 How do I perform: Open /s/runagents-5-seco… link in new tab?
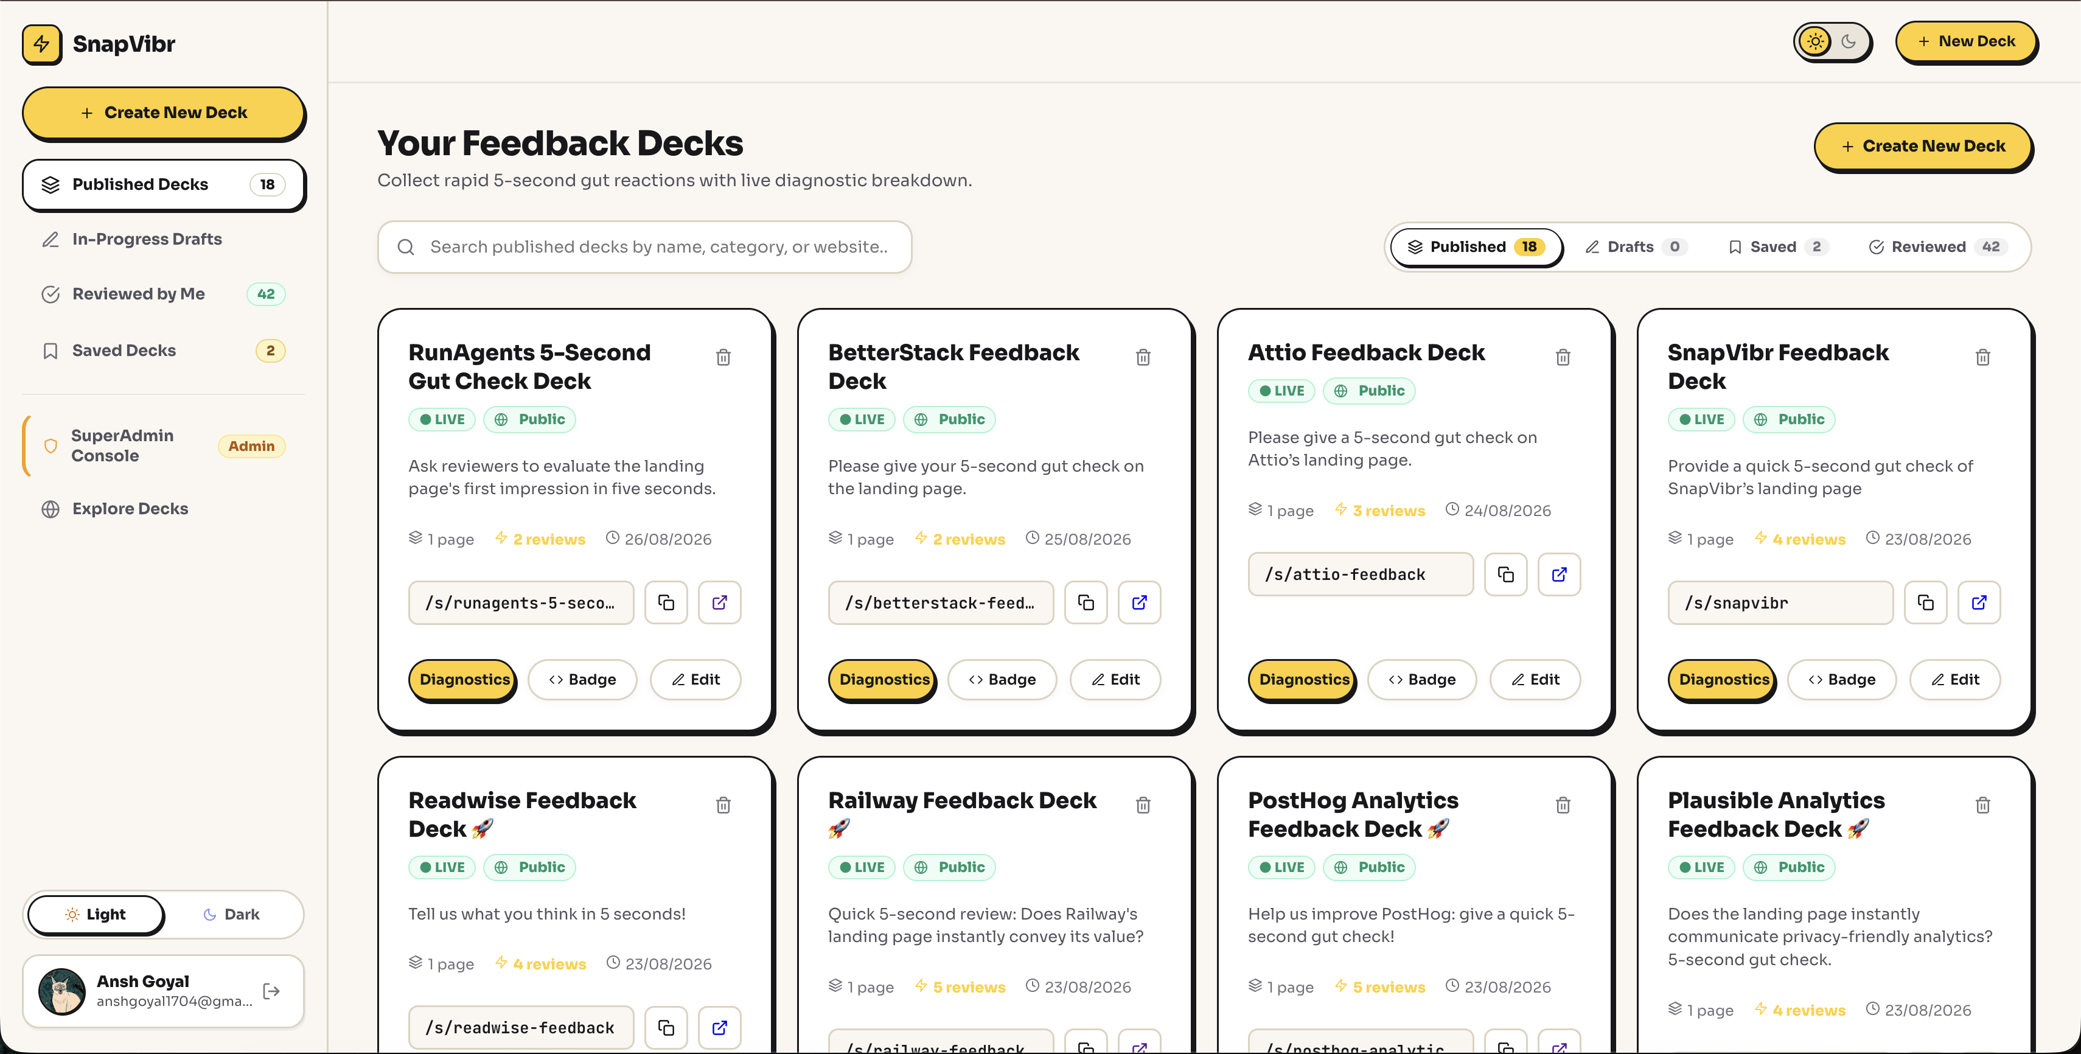coord(720,602)
